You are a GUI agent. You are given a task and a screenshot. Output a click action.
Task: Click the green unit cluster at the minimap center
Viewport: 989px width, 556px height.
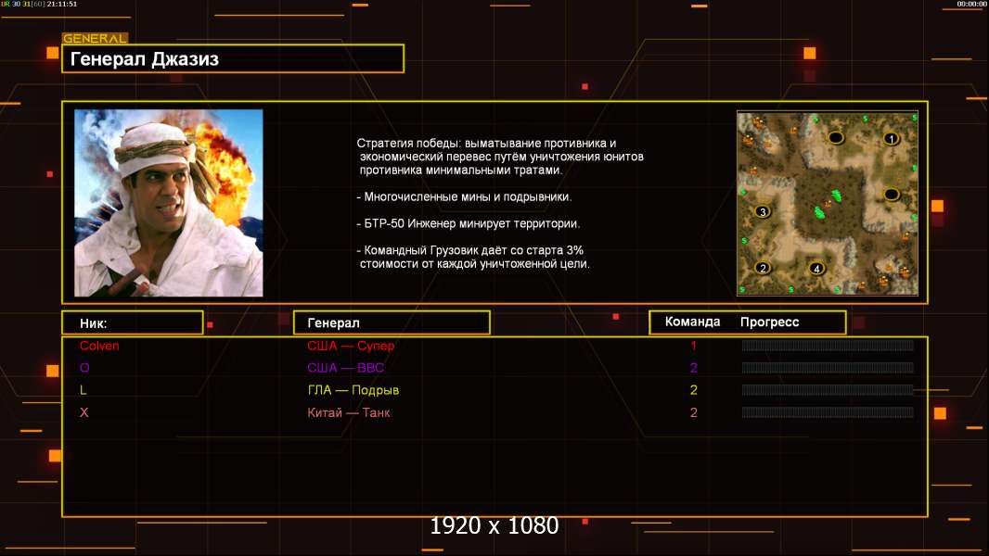tap(828, 203)
